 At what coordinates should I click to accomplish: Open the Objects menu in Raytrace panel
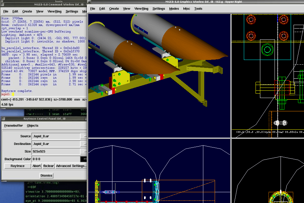pyautogui.click(x=33, y=126)
